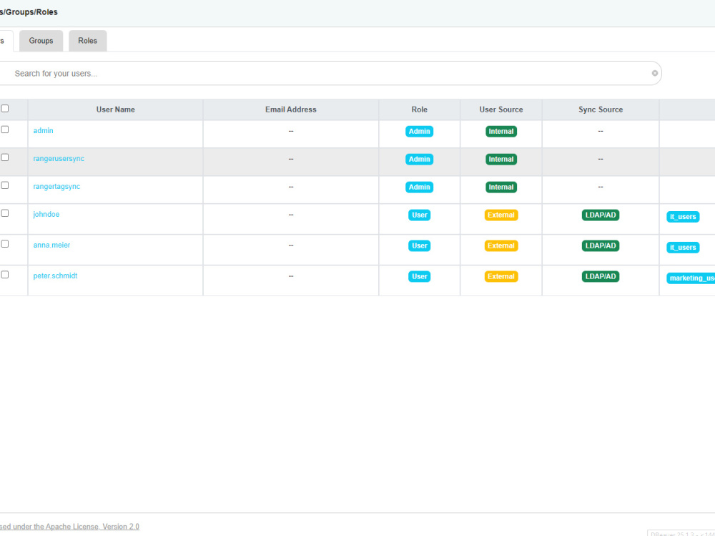
Task: Click the Admin role badge for rangertagsync
Action: [x=420, y=187]
